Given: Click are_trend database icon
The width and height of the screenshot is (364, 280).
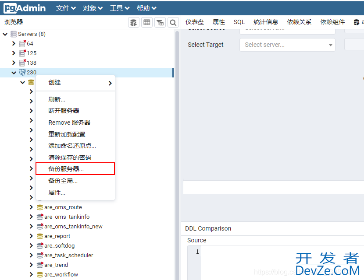Looking at the screenshot, I should (40, 265).
